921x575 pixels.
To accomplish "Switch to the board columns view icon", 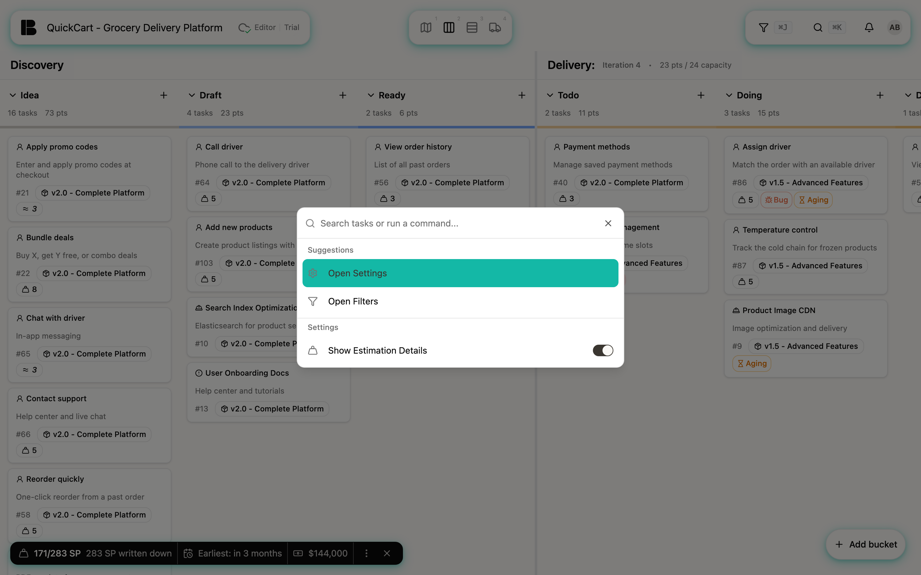I will click(449, 27).
